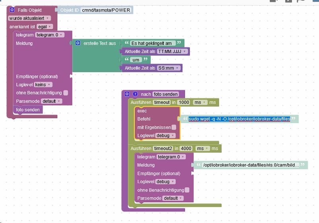Click Aktuelle Zeit als label on time block
Image resolution: width=319 pixels, height=223 pixels.
coord(140,68)
